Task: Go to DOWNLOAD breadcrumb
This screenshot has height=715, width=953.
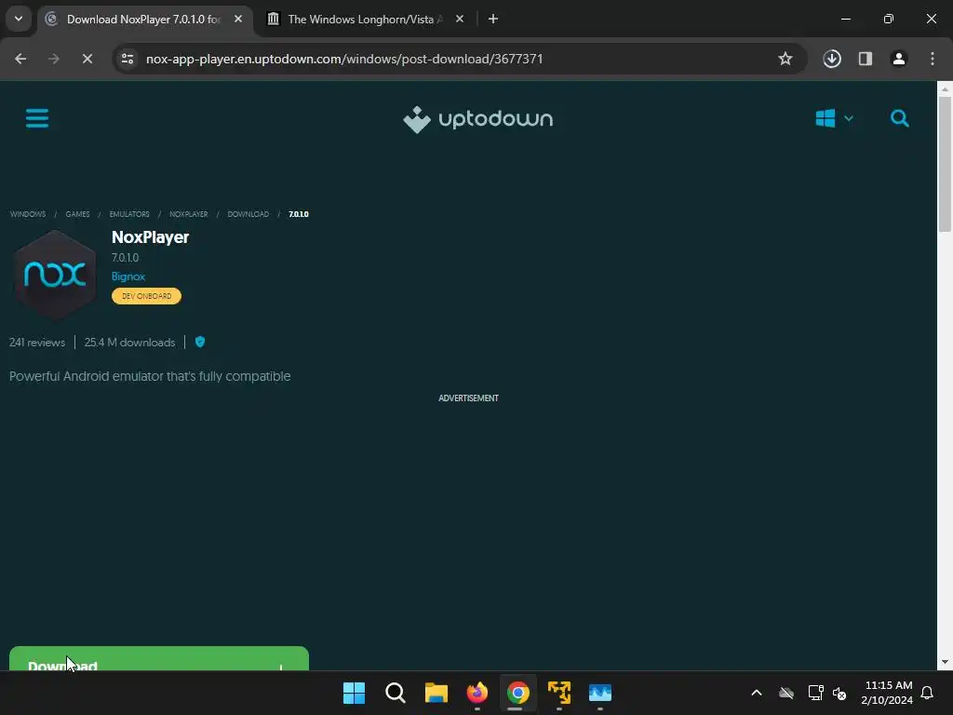Action: (248, 214)
